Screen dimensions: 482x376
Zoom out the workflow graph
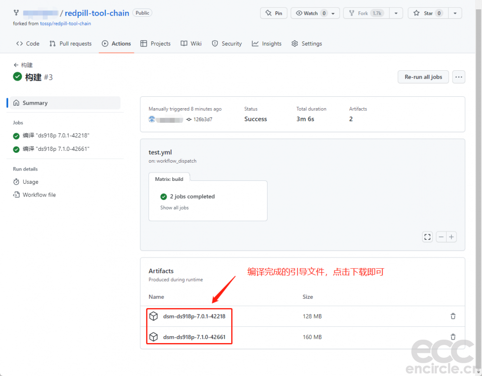(x=441, y=237)
